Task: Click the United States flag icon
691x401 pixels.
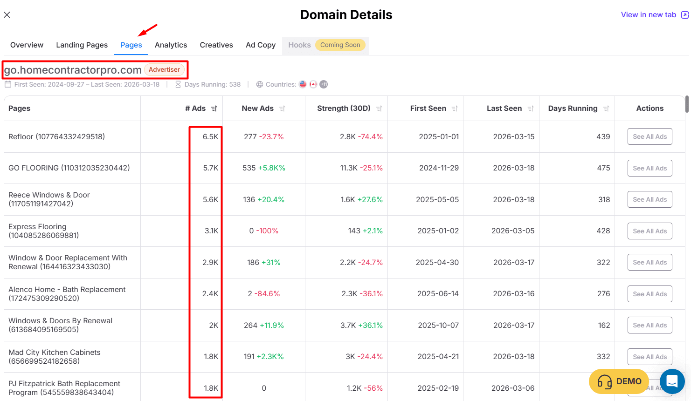Action: tap(303, 84)
